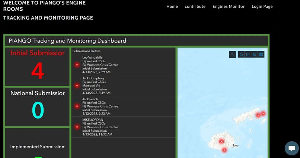Select red map marker southwest of Suva
Screen dimensions: 300x158
pos(224,150)
